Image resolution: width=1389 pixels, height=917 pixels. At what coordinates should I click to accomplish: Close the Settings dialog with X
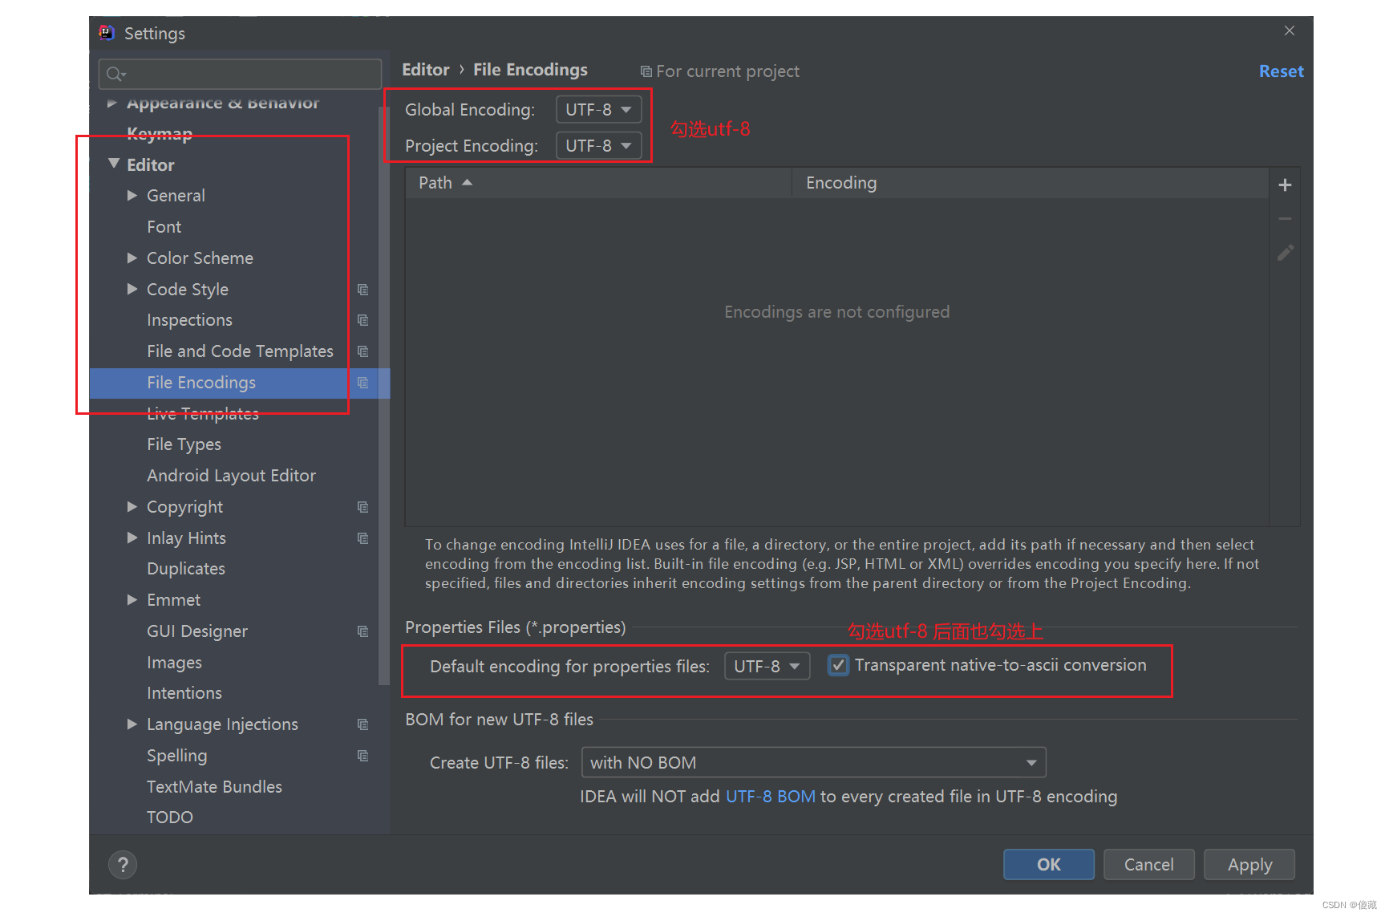click(1290, 30)
